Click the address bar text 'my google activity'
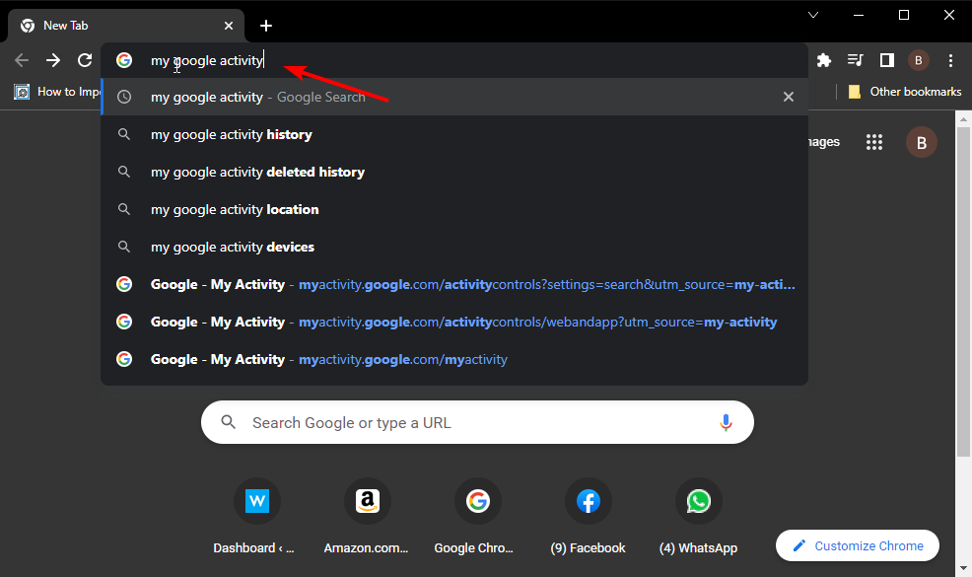972x577 pixels. [207, 60]
